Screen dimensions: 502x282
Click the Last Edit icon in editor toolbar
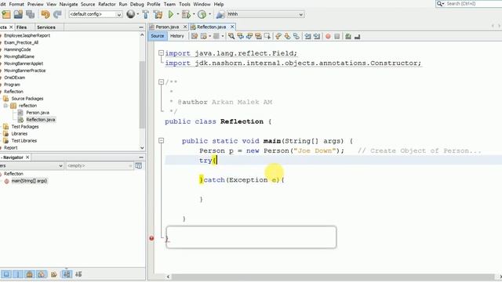click(x=195, y=37)
